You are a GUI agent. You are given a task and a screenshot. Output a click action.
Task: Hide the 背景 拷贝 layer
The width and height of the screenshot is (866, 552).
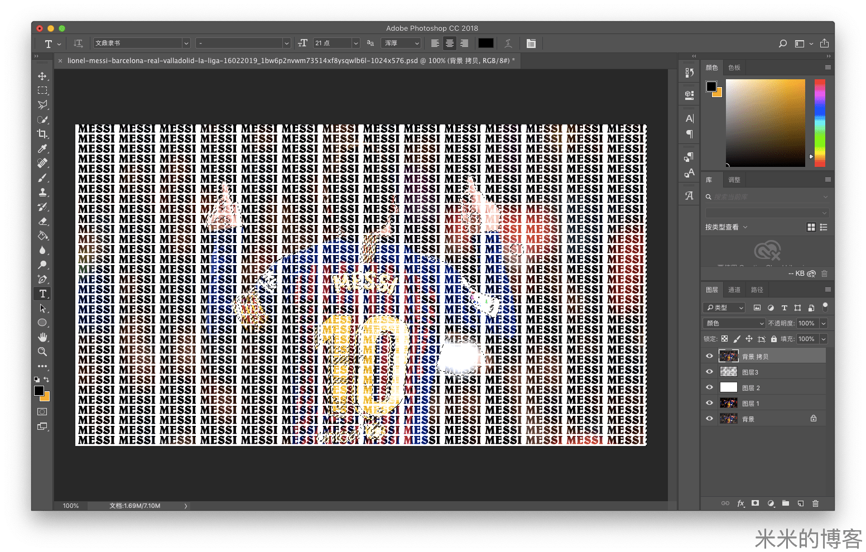tap(709, 356)
